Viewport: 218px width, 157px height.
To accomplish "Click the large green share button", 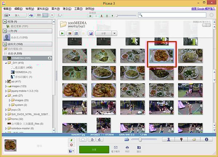I will [94, 149].
